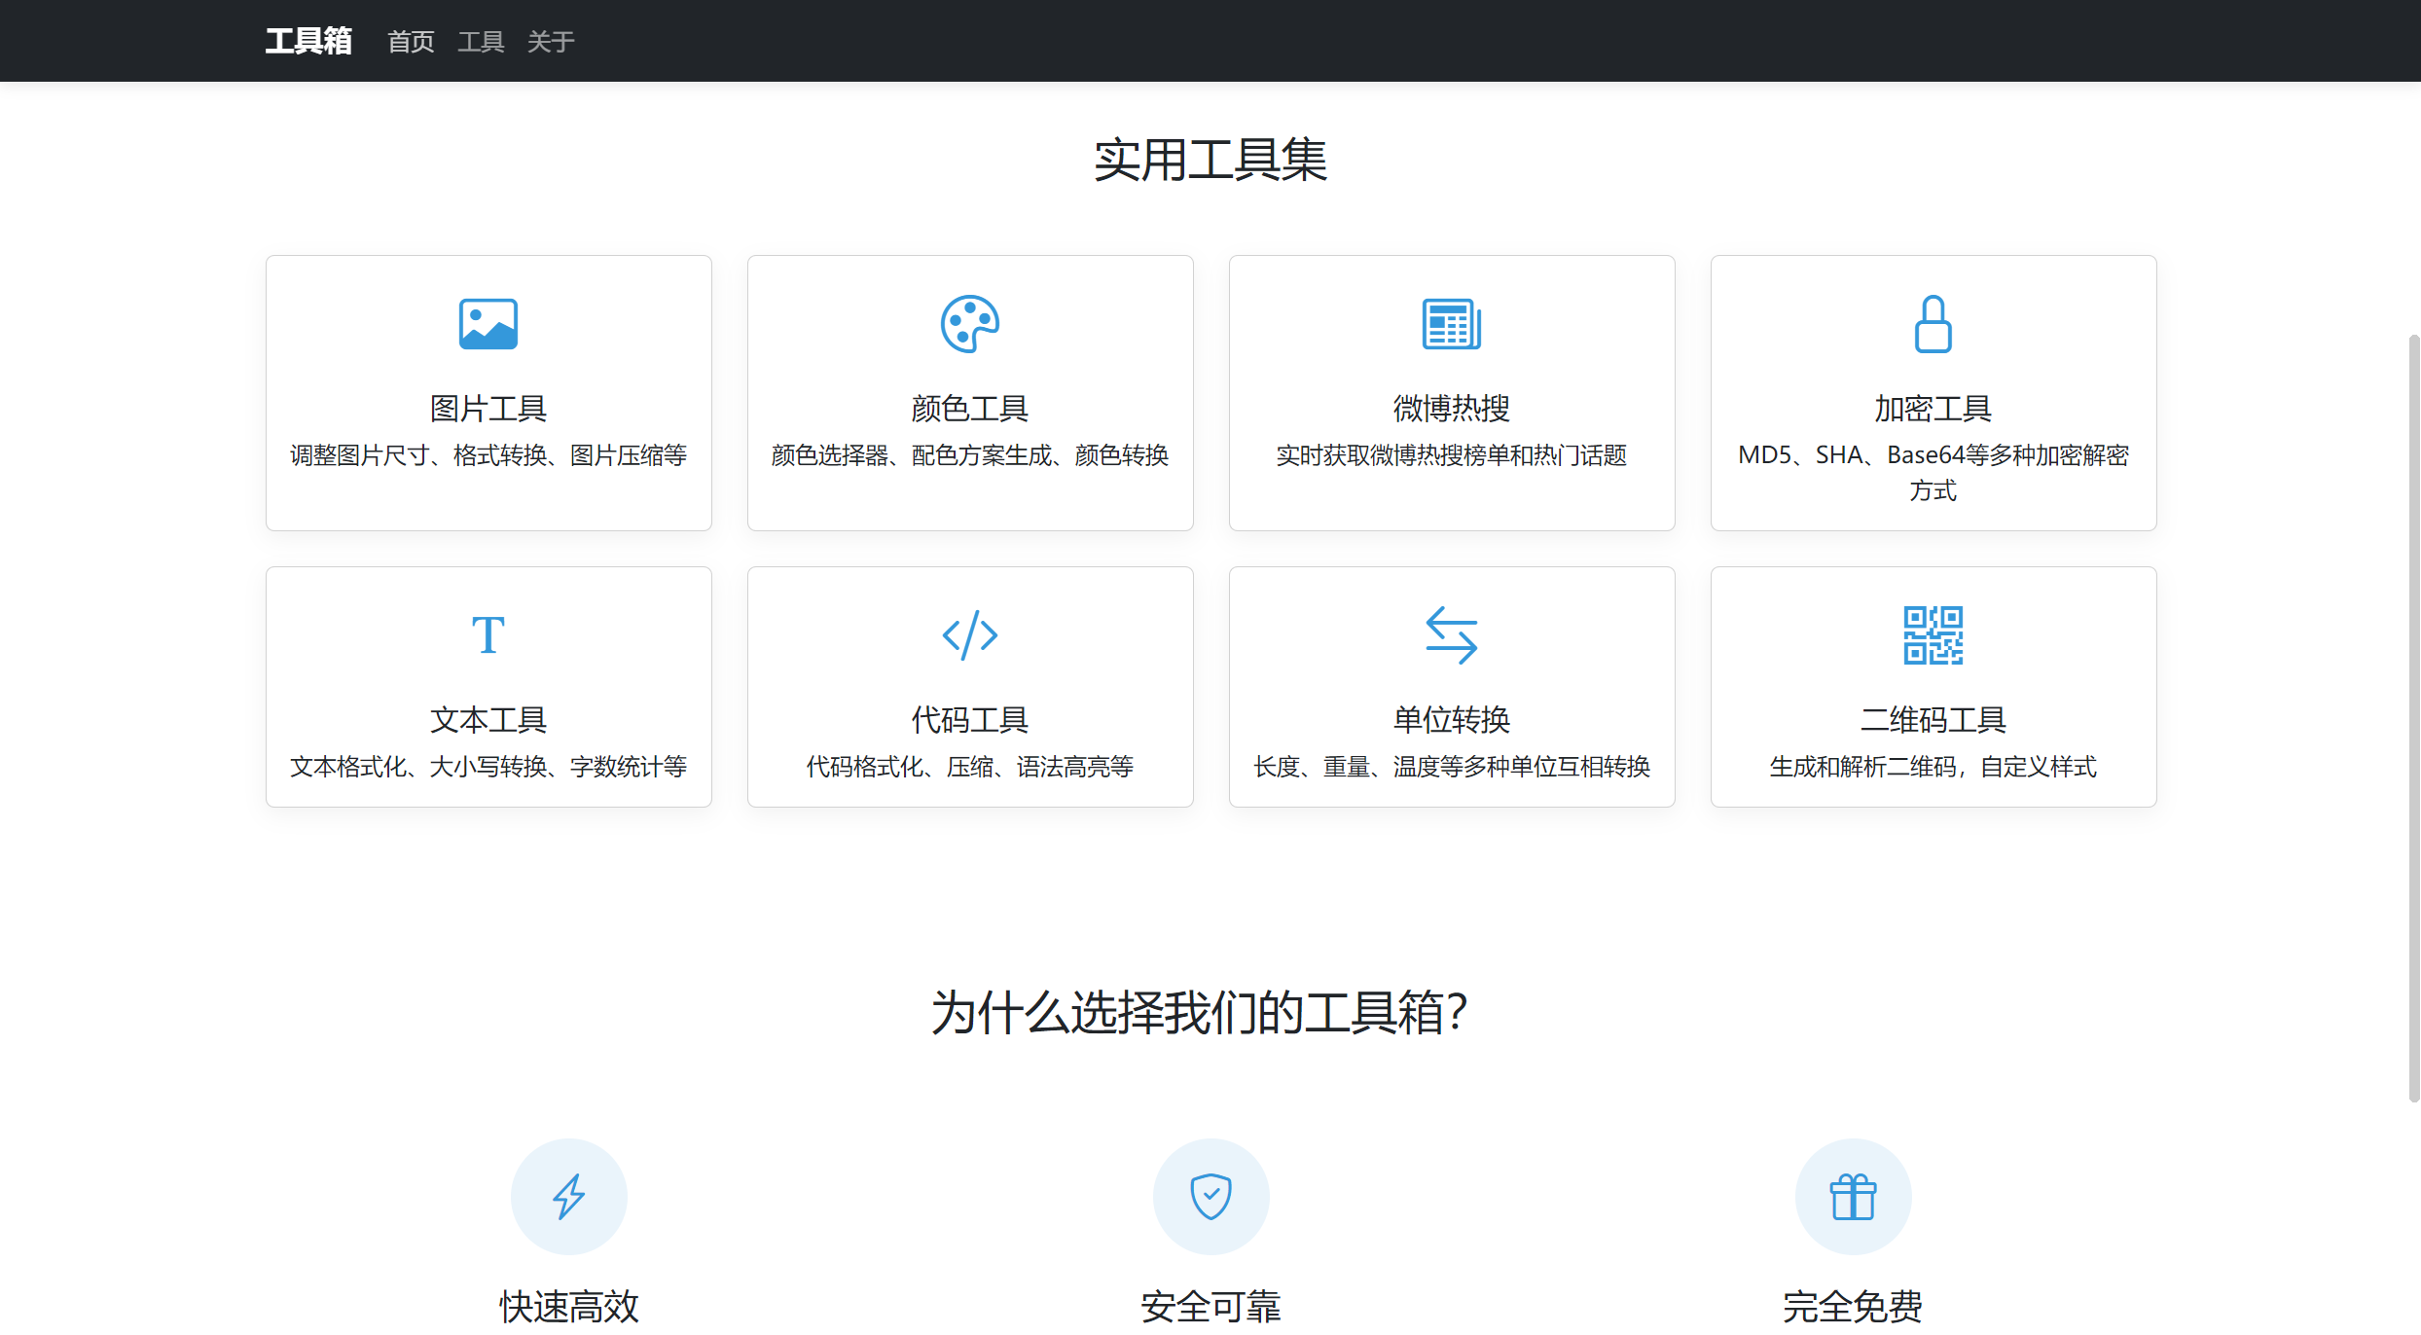Click the shield checkmark icon

point(1210,1197)
